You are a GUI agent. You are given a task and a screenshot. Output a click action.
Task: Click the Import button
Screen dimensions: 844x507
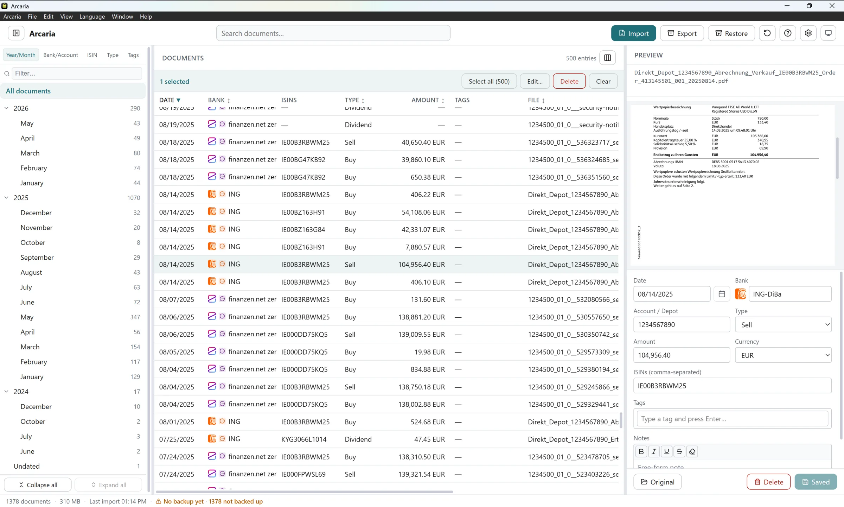click(x=633, y=33)
